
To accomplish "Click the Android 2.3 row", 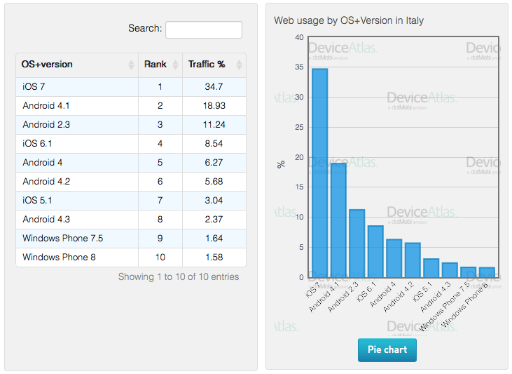I will 130,125.
